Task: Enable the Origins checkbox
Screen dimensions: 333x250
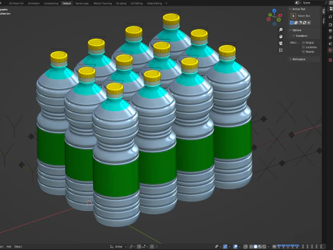Action: (x=303, y=42)
